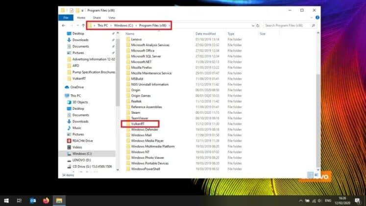Click the Up one level arrow
The width and height of the screenshot is (366, 206).
[83, 26]
